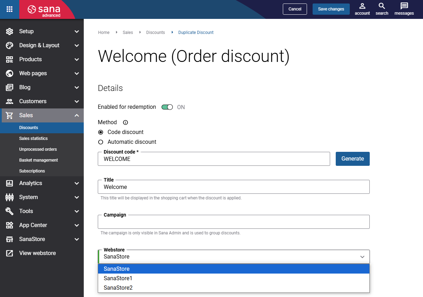
Task: Click the Method info icon
Action: [125, 122]
